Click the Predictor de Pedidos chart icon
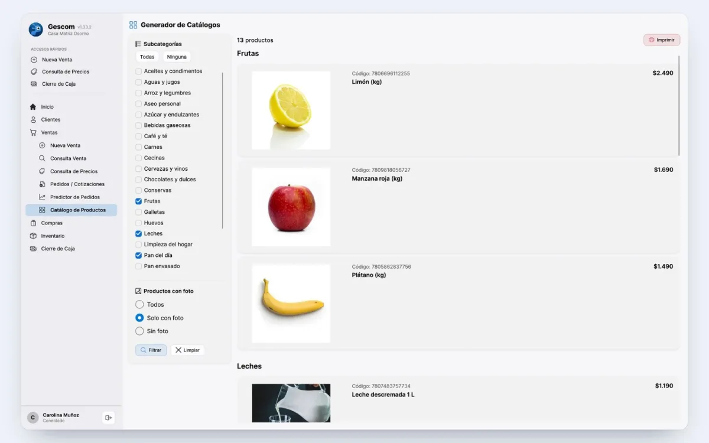Image resolution: width=709 pixels, height=443 pixels. click(42, 197)
